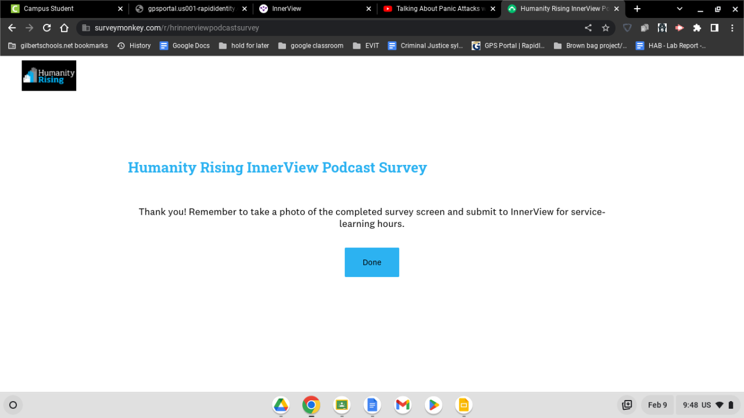The image size is (744, 418).
Task: Open the HAB - Lab Report bookmark
Action: [x=671, y=46]
